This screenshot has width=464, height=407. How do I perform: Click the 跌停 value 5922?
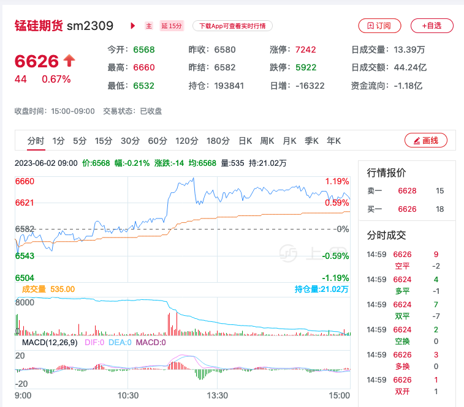pyautogui.click(x=306, y=68)
